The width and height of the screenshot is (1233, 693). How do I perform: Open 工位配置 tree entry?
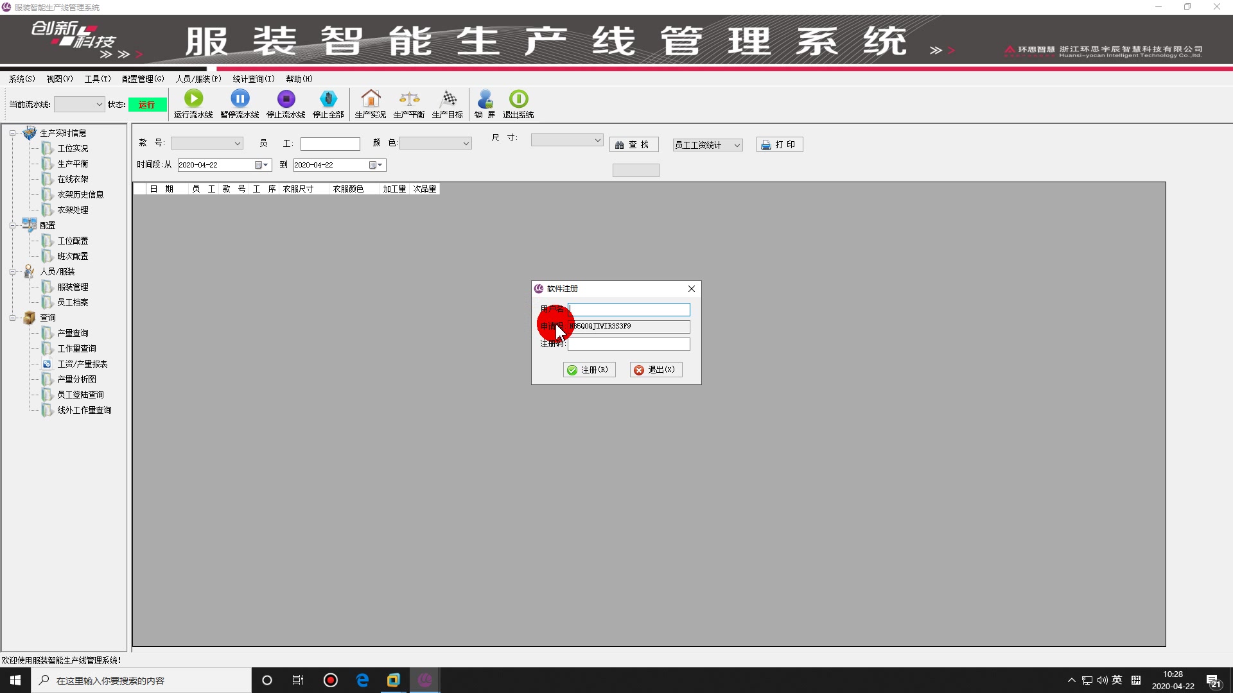point(73,241)
